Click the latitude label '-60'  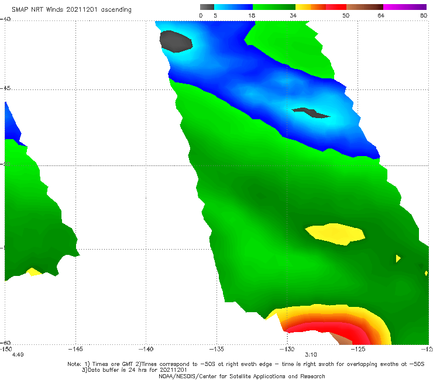5,343
